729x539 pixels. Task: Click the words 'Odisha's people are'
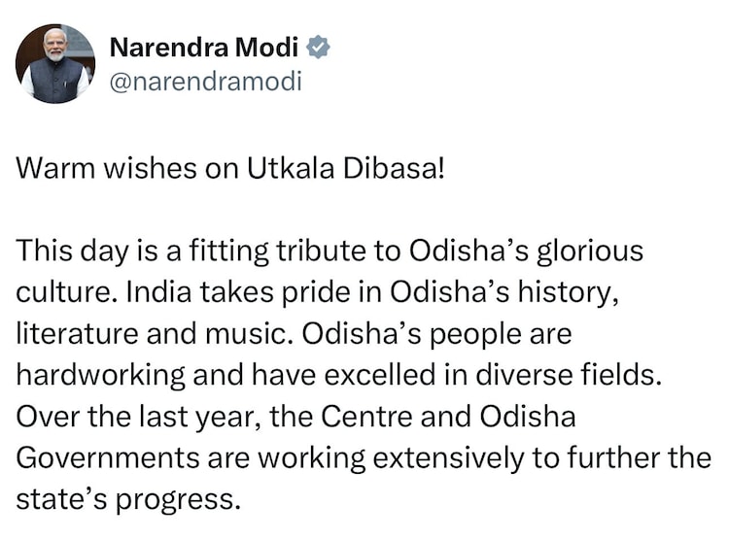tap(438, 333)
